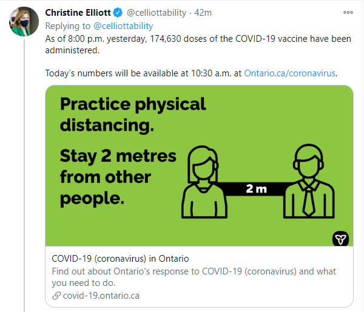
Task: Click the man with tie figure icon
Action: tap(309, 181)
